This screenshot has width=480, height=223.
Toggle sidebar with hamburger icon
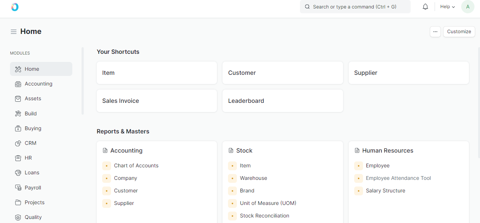(x=14, y=32)
